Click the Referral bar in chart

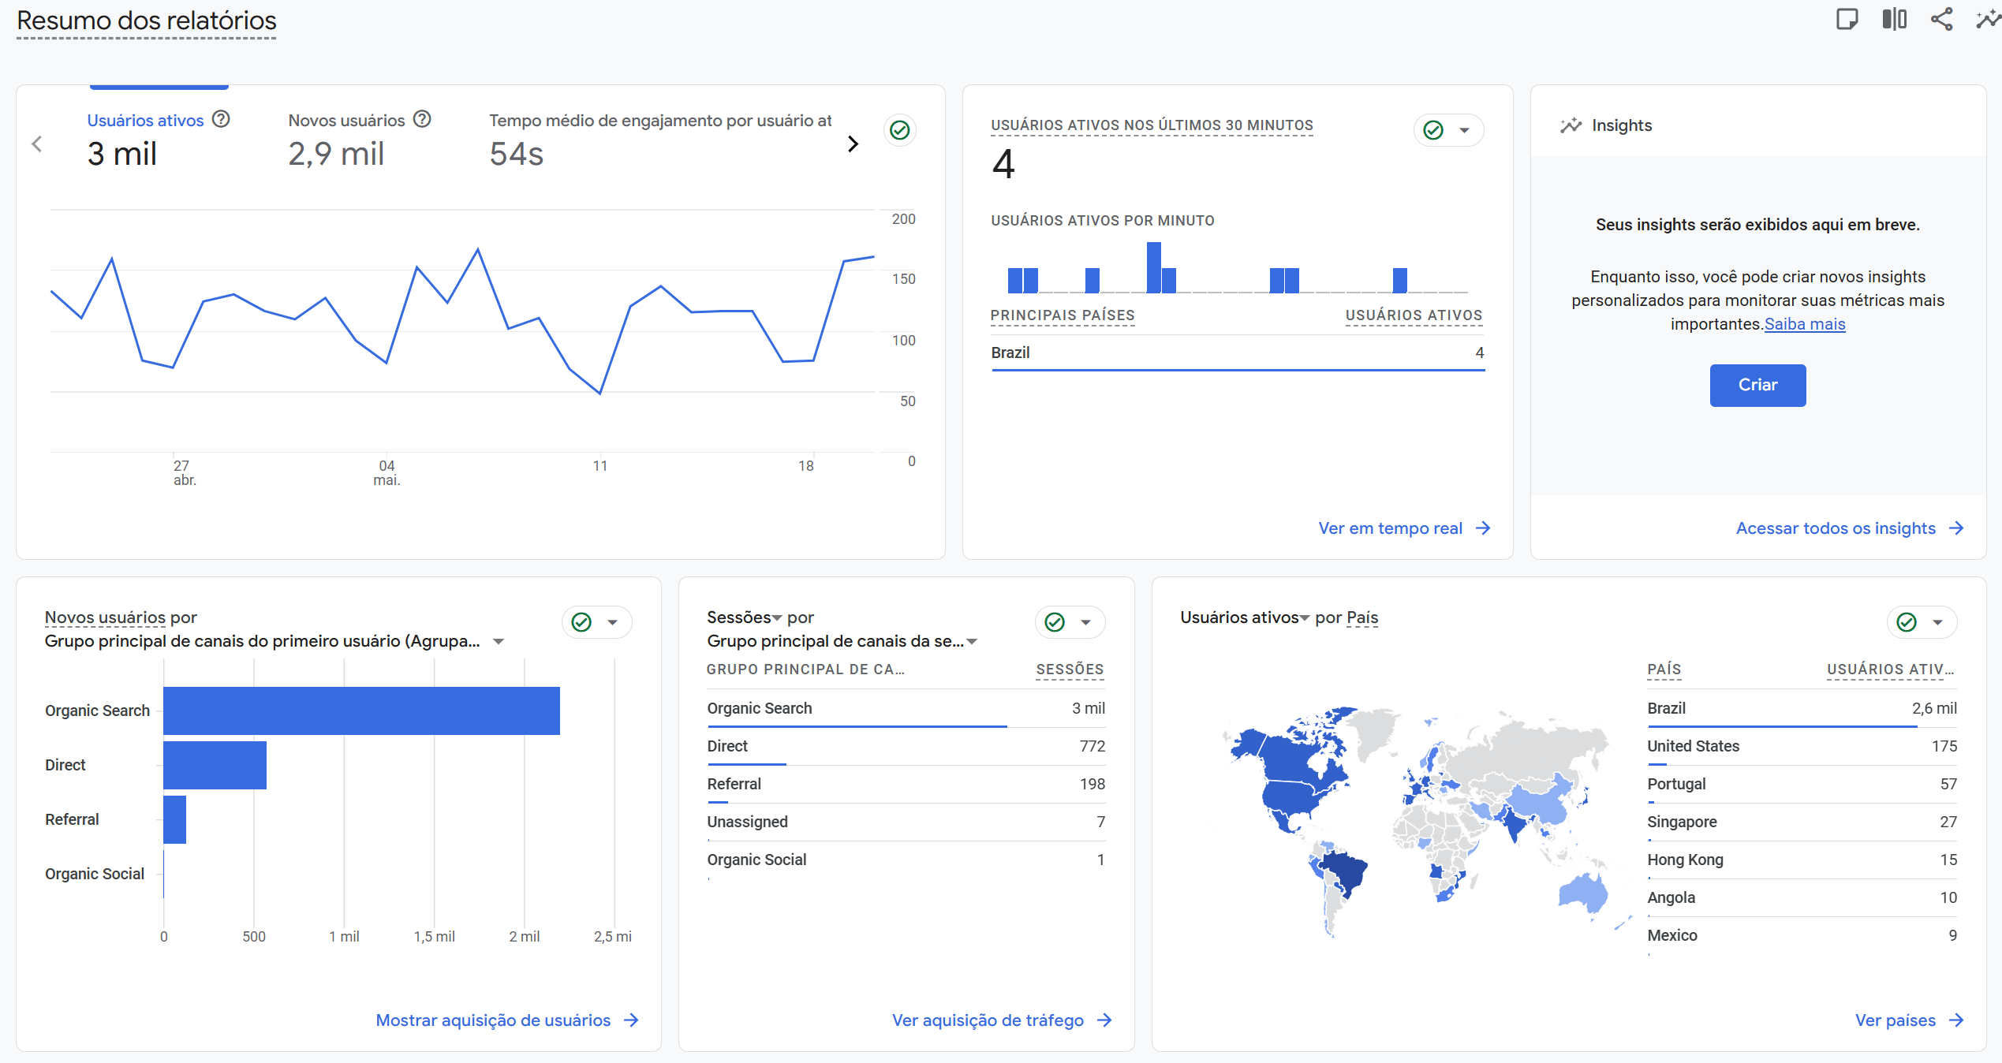point(174,819)
